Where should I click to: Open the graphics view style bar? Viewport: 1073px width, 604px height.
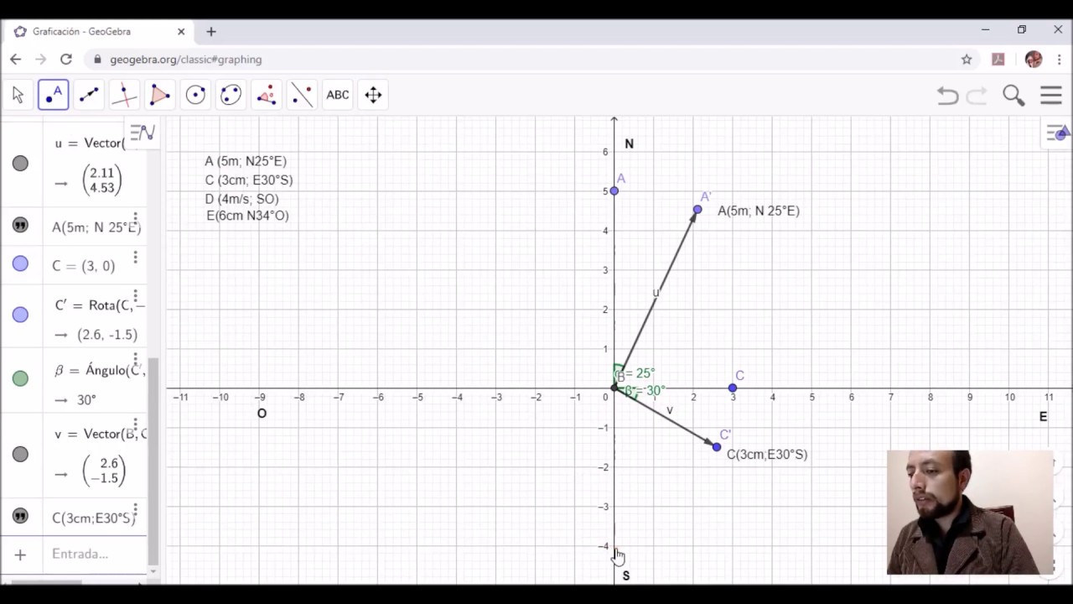[1057, 133]
